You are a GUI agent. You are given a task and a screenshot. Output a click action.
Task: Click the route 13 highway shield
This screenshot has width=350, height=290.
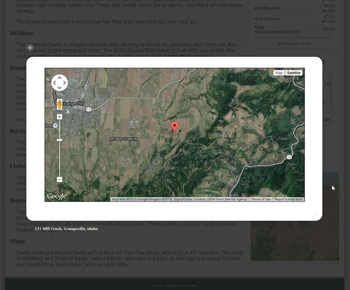89,109
